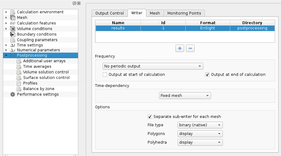281x156 pixels.
Task: Click the Time settings delta-t icon
Action: (13, 45)
